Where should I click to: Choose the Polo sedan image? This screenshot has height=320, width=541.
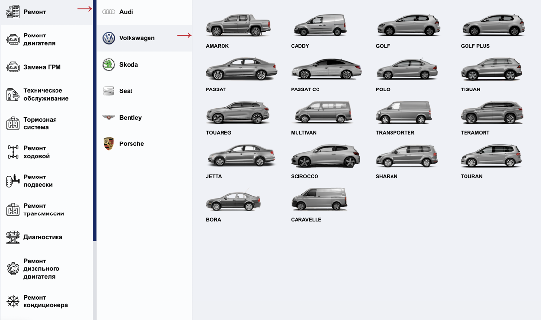click(407, 69)
